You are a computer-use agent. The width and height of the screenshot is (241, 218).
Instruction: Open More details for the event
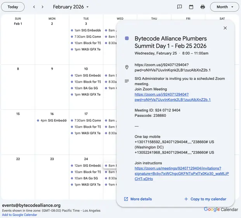[141, 199]
